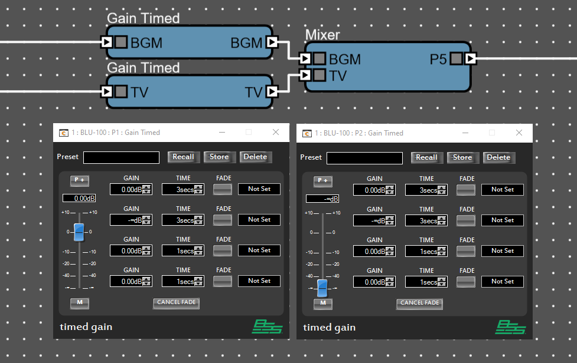The width and height of the screenshot is (577, 363).
Task: Click the grey meter square at Mixer TV input
Action: (320, 75)
